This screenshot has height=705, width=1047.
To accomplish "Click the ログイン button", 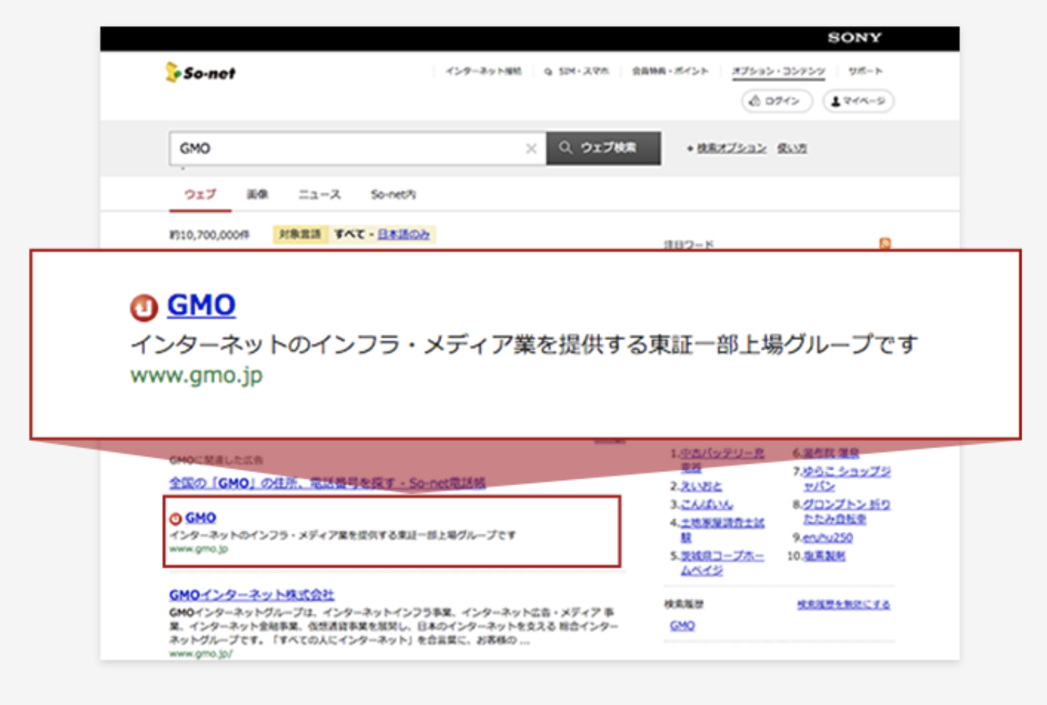I will (x=777, y=101).
